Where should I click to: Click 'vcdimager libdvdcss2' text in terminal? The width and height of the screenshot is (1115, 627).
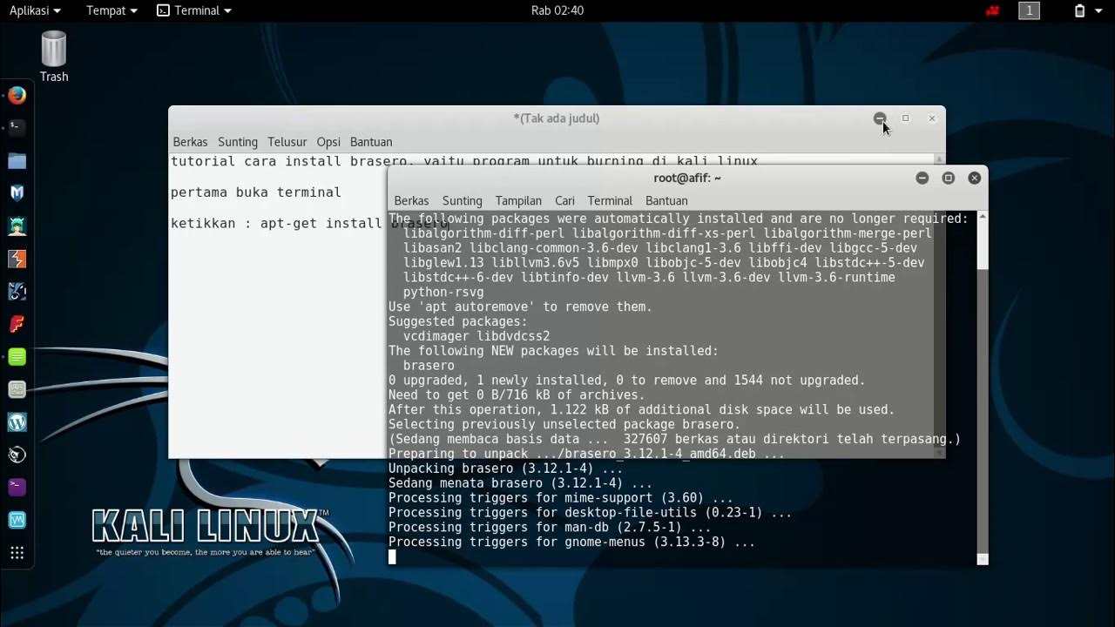click(476, 336)
